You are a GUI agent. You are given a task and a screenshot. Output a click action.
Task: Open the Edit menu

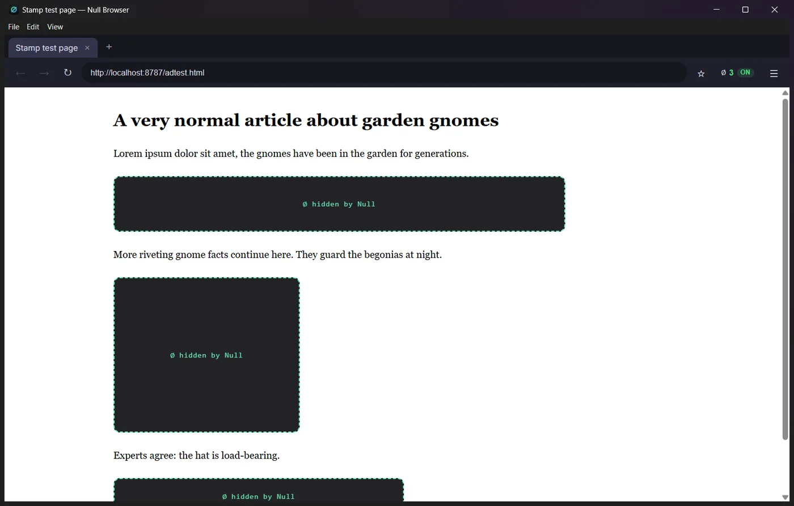point(33,27)
